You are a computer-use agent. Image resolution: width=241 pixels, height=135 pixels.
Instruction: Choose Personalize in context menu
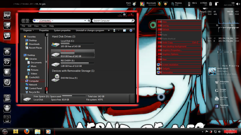point(179,72)
